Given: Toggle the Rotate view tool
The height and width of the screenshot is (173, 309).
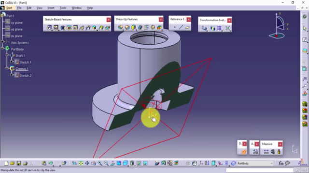Looking at the screenshot, I should (94, 163).
